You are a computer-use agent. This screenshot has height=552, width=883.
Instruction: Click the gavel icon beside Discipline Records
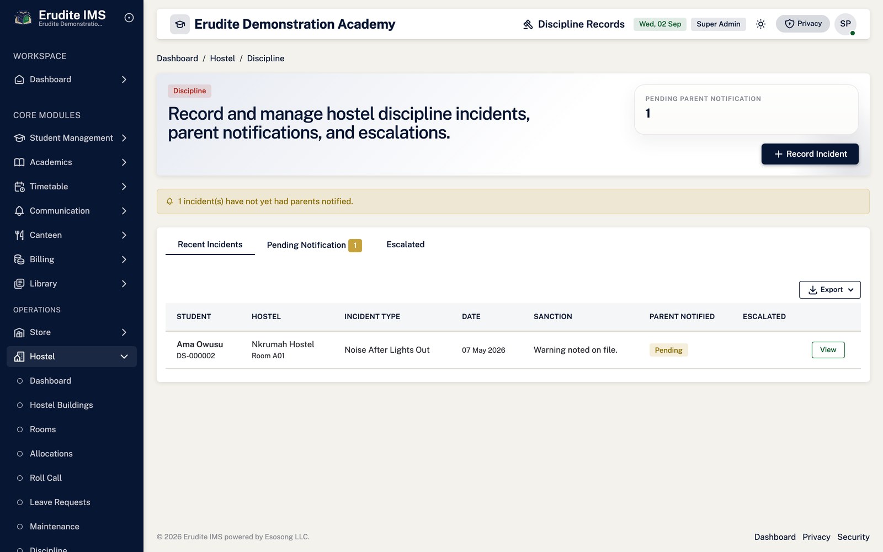[528, 24]
